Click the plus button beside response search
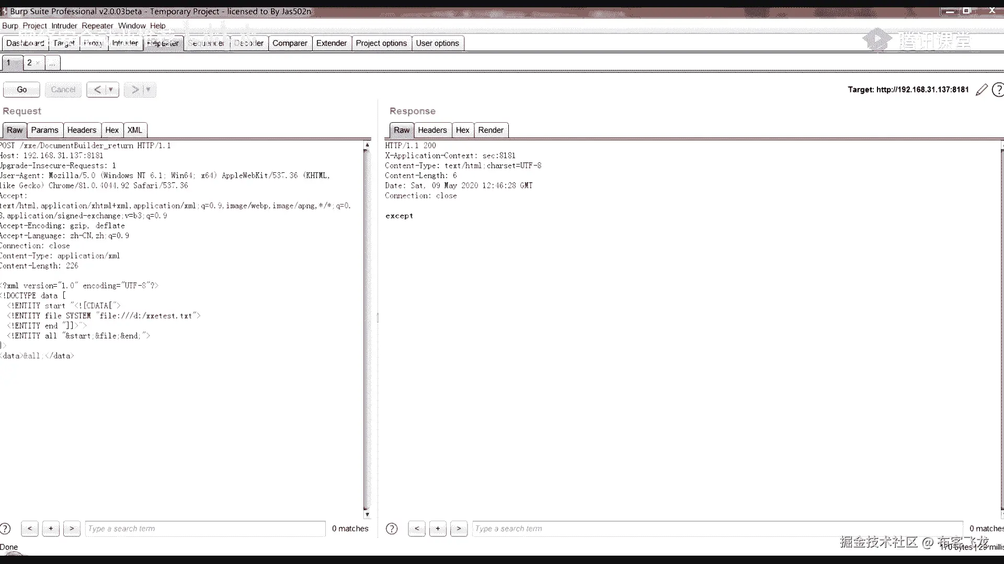1004x564 pixels. pos(438,528)
